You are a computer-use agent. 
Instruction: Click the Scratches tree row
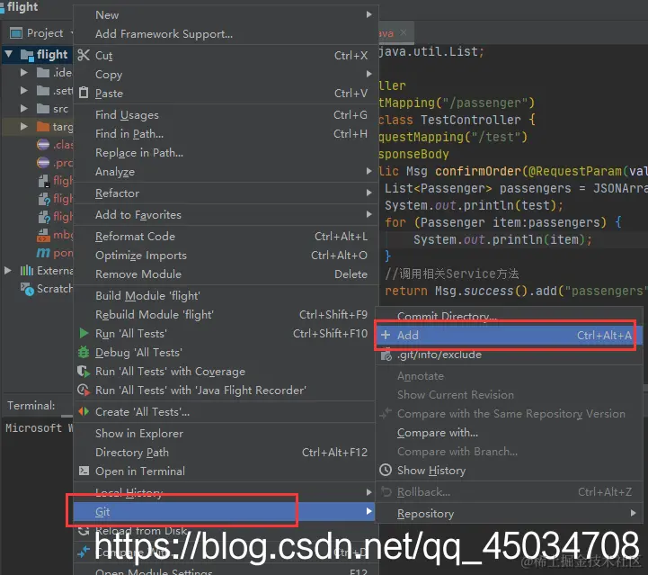click(37, 289)
